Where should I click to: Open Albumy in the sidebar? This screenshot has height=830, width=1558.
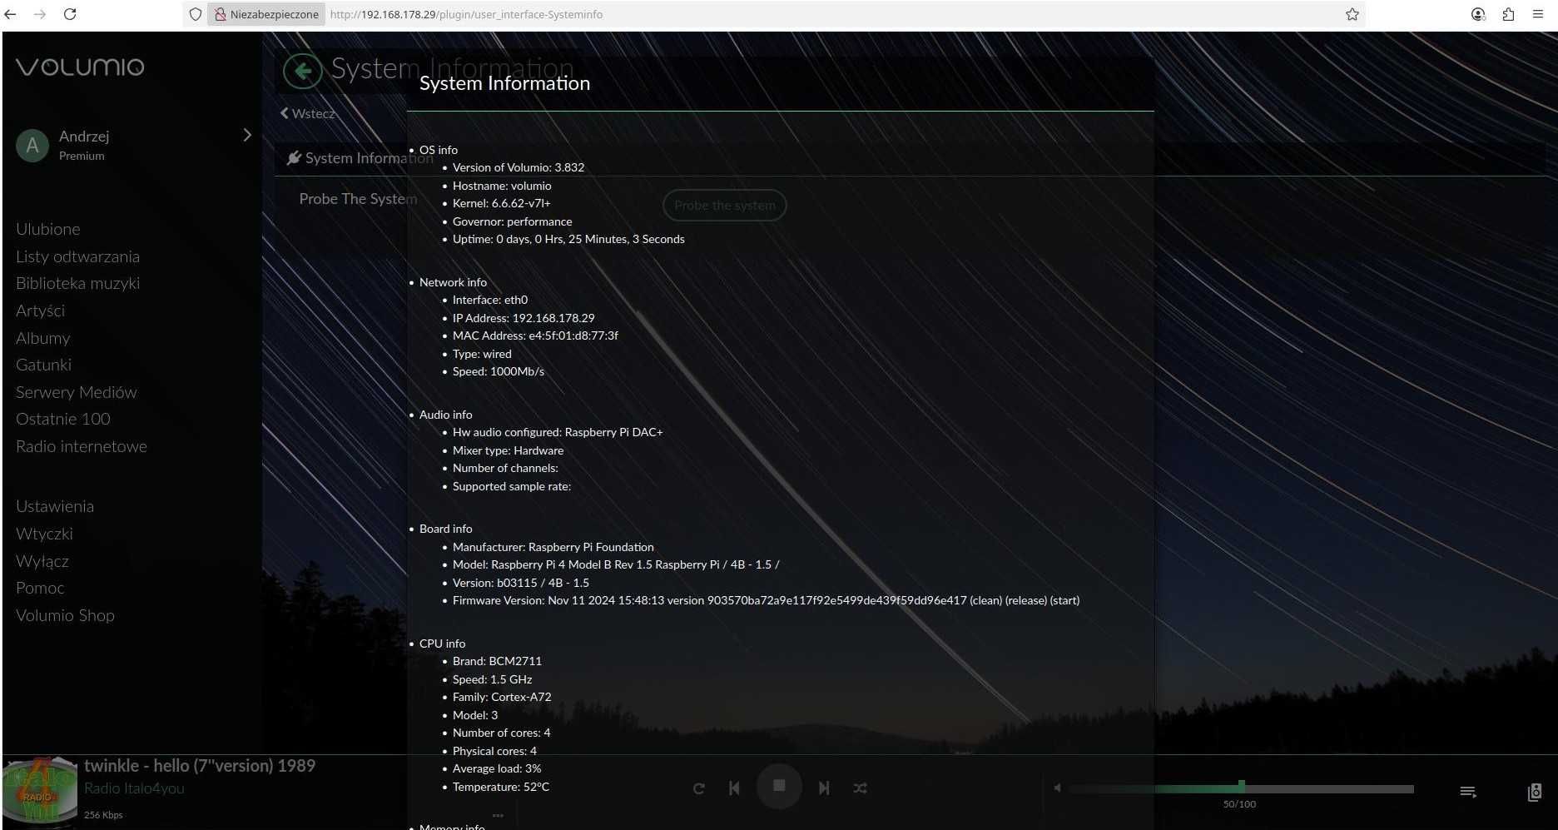click(x=42, y=338)
